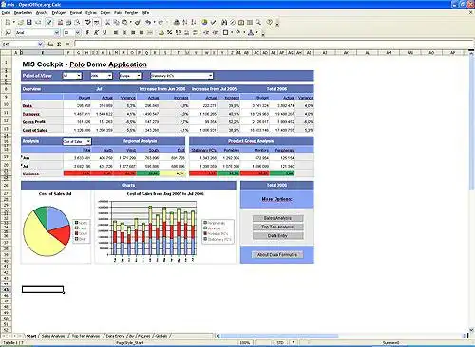Click the Redo arrow icon
Image resolution: width=475 pixels, height=347 pixels.
click(161, 22)
